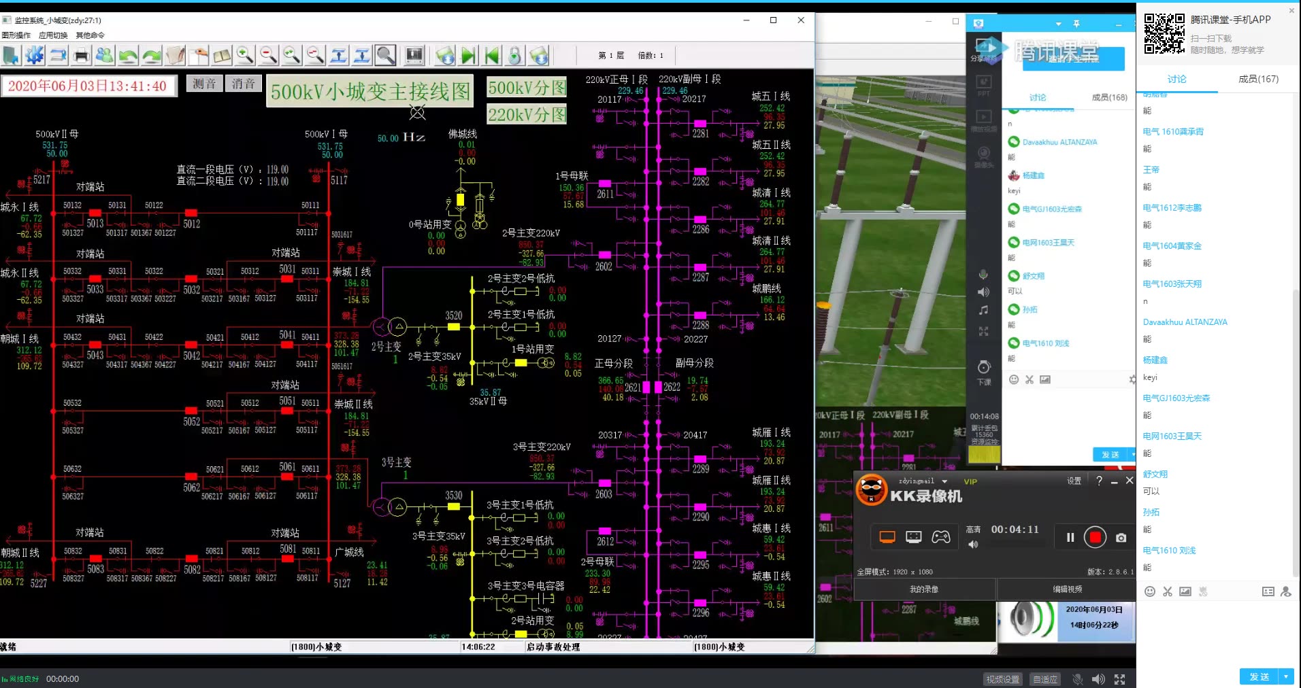
Task: Toggle the bottom bar microphone mute icon
Action: point(1078,679)
